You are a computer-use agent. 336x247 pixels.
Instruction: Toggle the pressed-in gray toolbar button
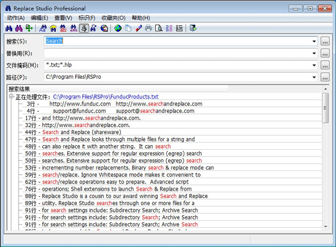coord(84,28)
